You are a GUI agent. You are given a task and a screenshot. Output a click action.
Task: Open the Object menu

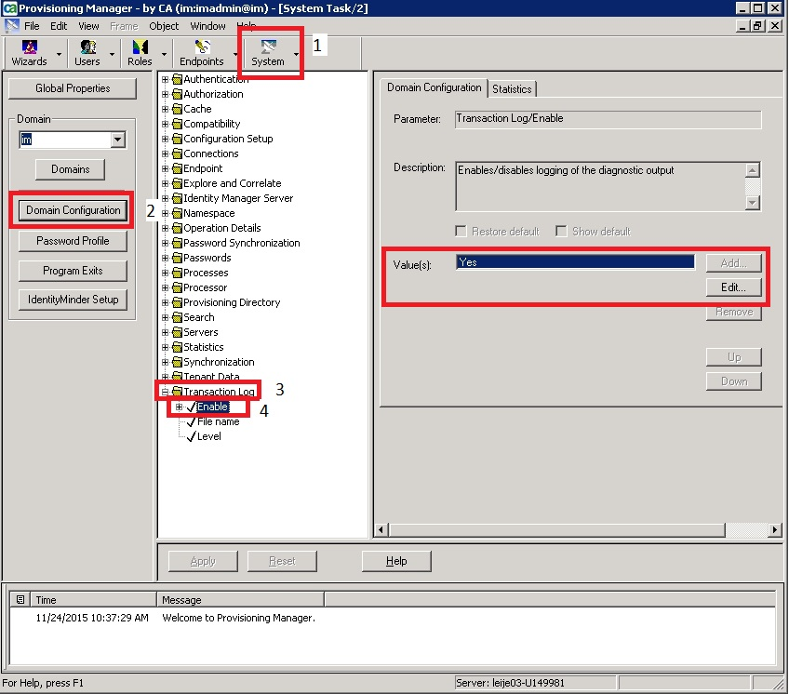click(164, 26)
